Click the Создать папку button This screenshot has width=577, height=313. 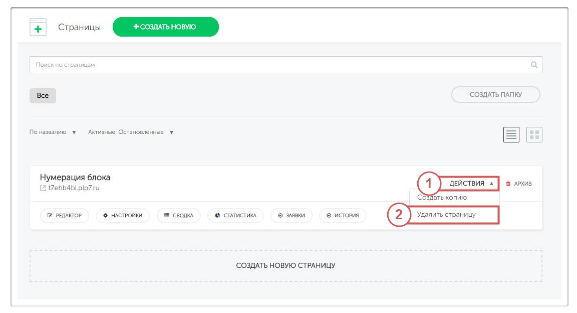[x=495, y=94]
